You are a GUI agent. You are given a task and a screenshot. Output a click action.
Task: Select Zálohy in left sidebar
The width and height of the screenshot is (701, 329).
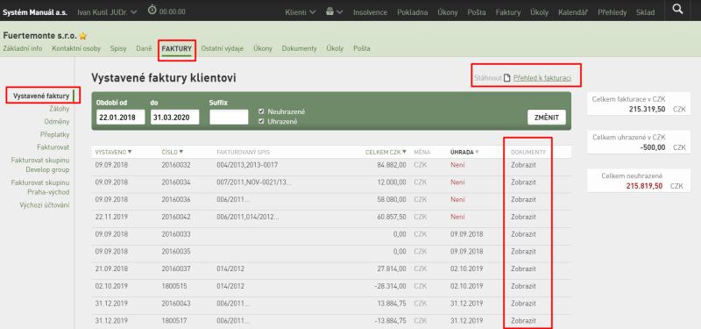pos(60,108)
